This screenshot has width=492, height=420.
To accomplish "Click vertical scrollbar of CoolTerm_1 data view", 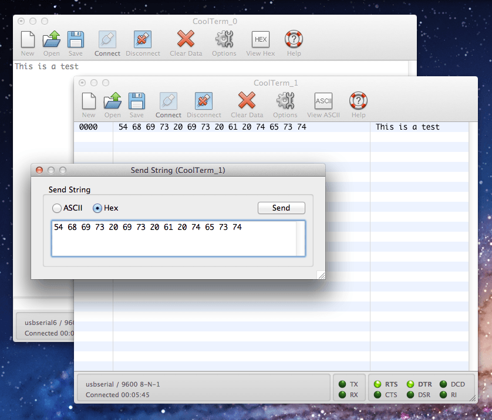I will (473, 246).
